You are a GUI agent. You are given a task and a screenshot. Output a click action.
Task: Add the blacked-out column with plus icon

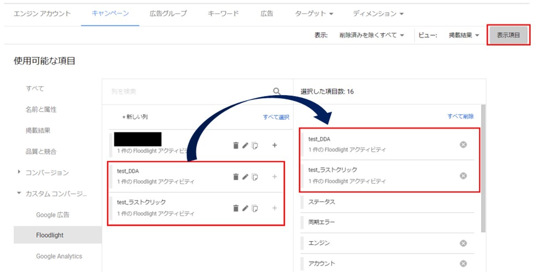(x=275, y=145)
